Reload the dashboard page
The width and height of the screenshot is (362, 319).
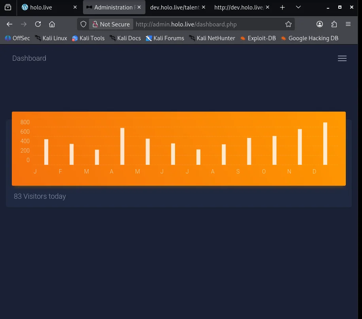pyautogui.click(x=38, y=24)
